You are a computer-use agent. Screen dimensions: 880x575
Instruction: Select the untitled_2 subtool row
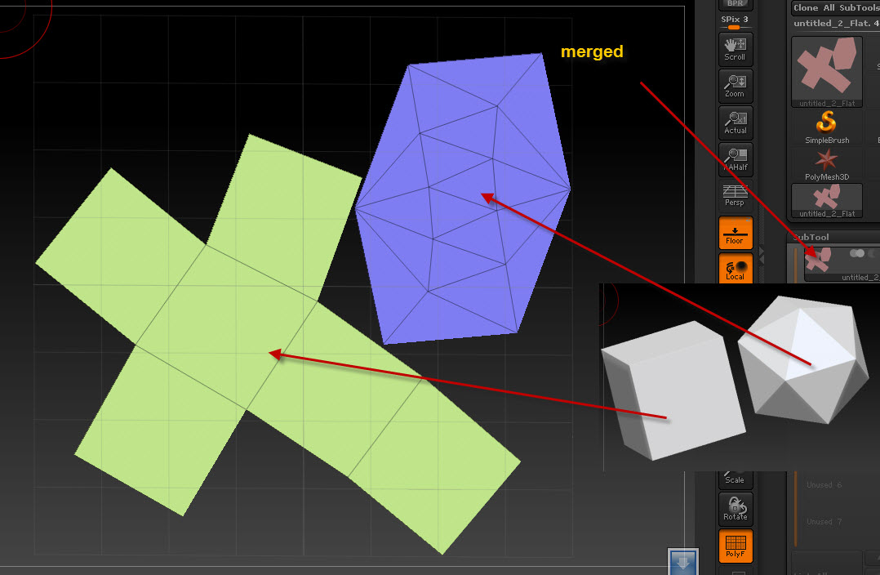[x=842, y=263]
